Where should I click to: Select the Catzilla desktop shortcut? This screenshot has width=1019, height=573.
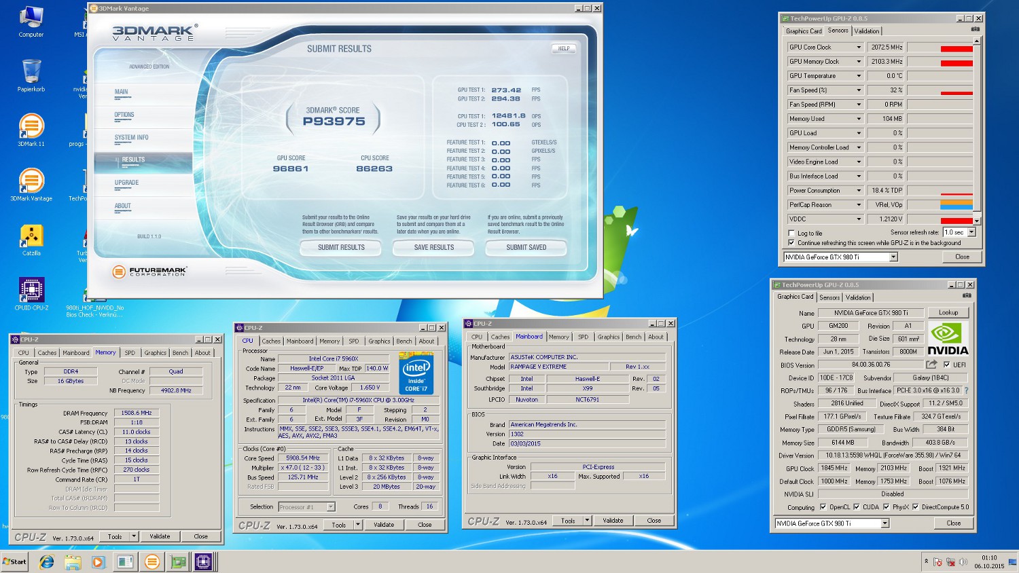[31, 240]
